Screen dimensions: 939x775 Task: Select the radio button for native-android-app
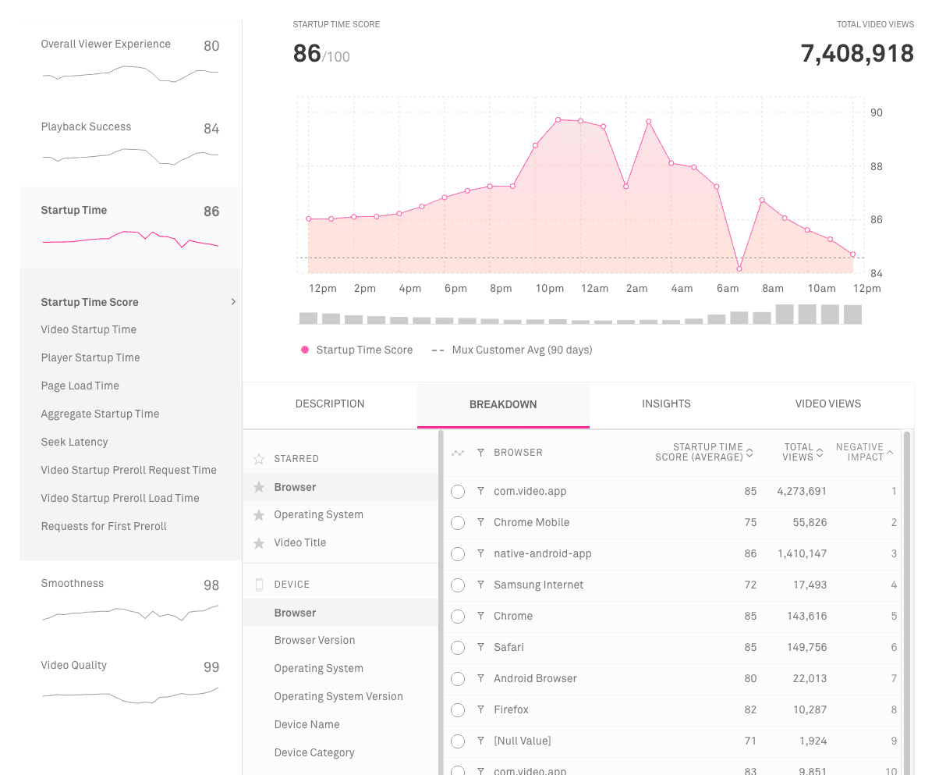coord(458,554)
